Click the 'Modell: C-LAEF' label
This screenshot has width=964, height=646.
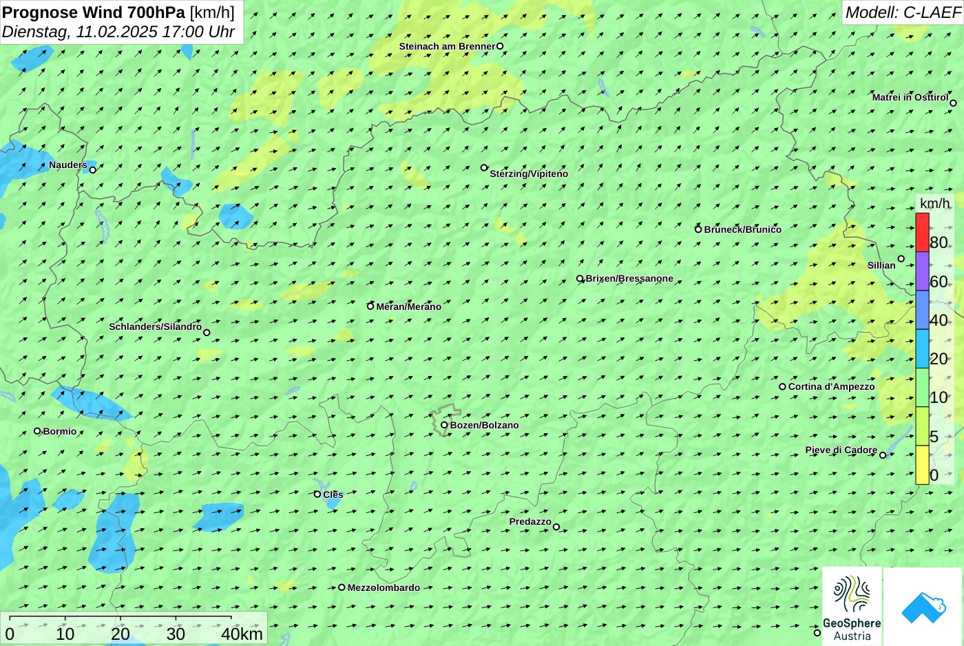pos(903,12)
